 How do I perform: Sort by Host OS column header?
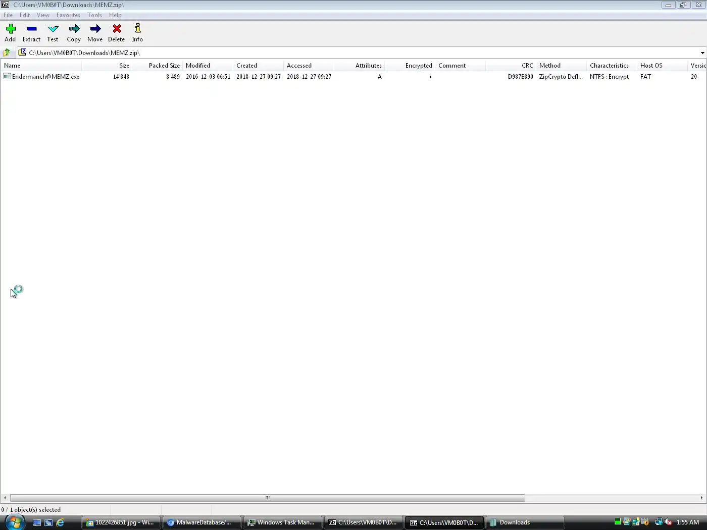663,66
